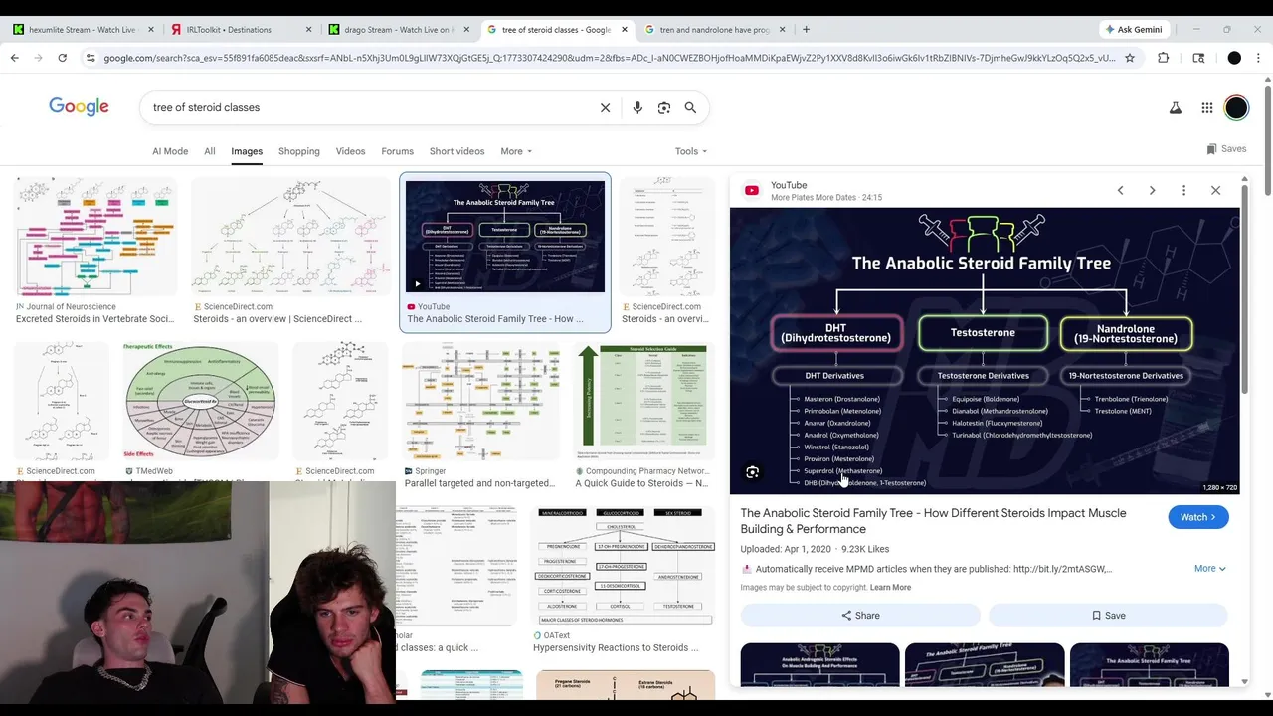Open the browser extensions puzzle icon
This screenshot has height=716, width=1273.
[1163, 58]
